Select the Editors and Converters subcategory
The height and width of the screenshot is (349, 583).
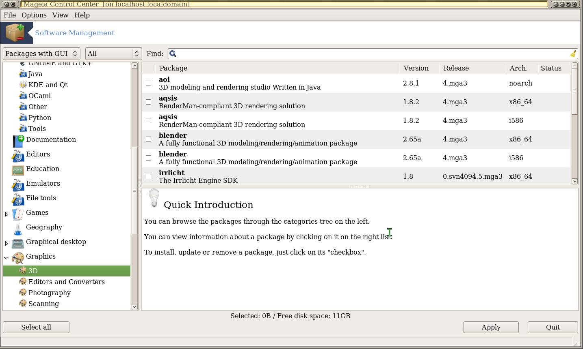(67, 282)
